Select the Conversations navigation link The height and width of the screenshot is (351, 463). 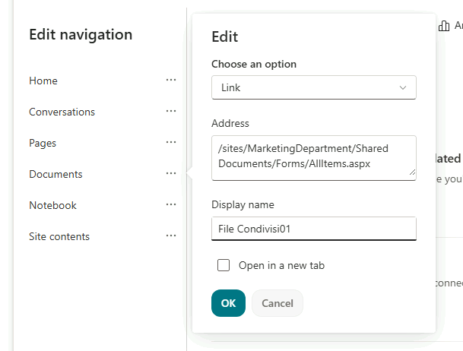point(62,112)
